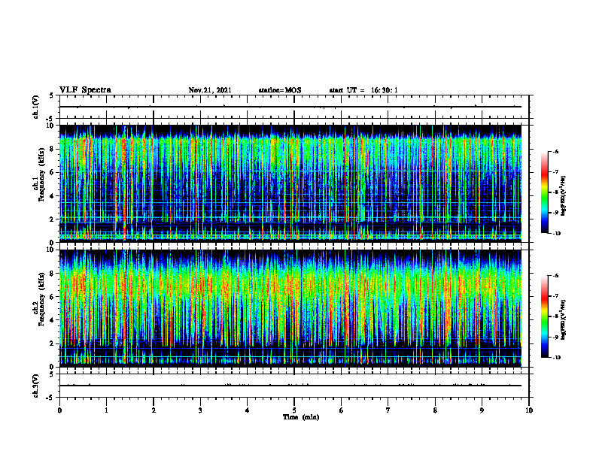Click time axis tick label "4"
Viewport: 596px width, 460px height.
click(248, 410)
